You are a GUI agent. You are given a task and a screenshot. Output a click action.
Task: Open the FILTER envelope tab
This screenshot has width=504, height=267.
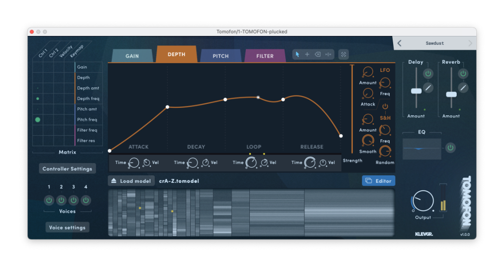[265, 56]
